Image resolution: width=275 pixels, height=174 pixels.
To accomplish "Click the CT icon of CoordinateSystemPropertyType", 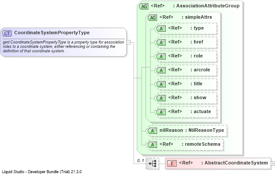I will point(7,33).
